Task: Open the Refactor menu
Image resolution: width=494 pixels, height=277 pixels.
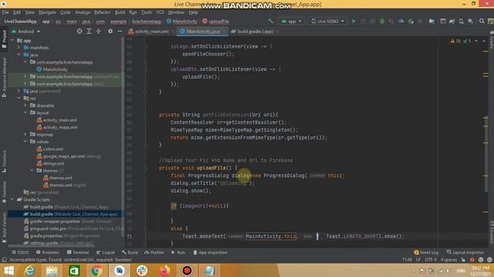Action: point(103,12)
